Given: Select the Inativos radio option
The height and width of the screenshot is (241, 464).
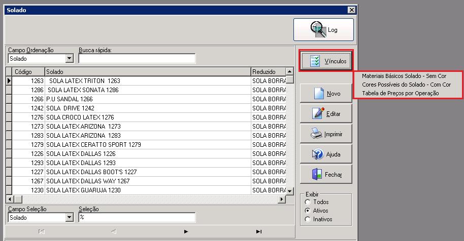Looking at the screenshot, I should pos(319,219).
